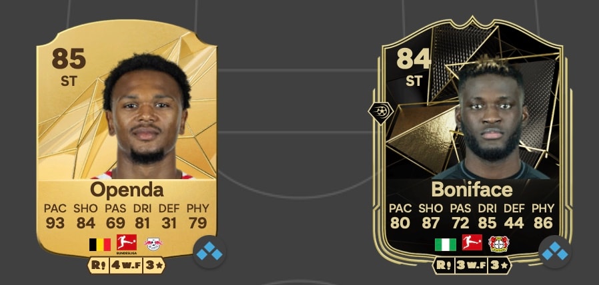Click the playstyle hexagon icon on Boniface's card
Screen dimensions: 599x285
(381, 112)
